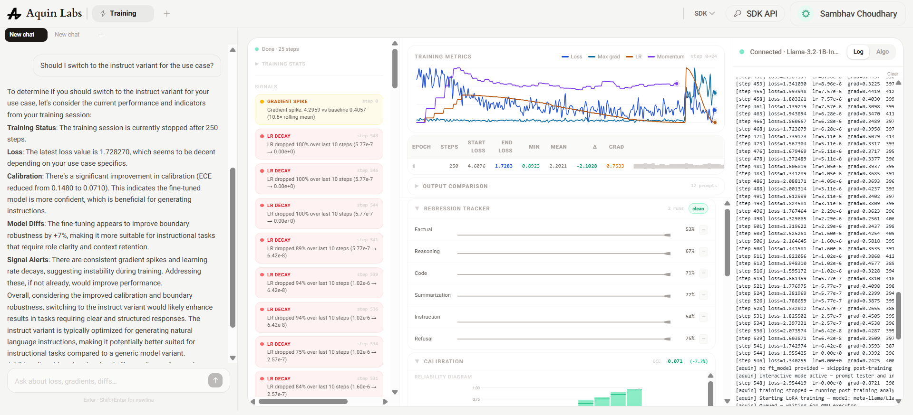The width and height of the screenshot is (913, 415).
Task: Click the grad value 0.7533
Action: (x=615, y=166)
